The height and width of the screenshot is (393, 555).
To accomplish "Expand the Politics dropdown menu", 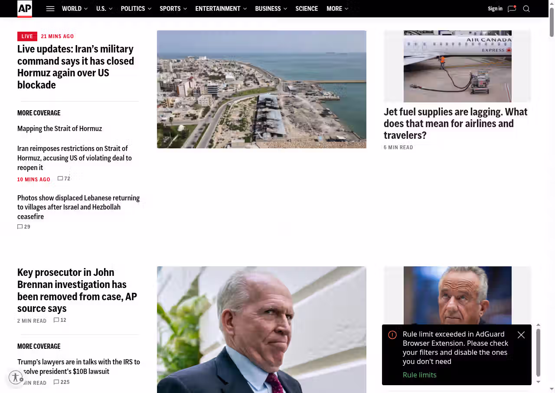I will (136, 9).
